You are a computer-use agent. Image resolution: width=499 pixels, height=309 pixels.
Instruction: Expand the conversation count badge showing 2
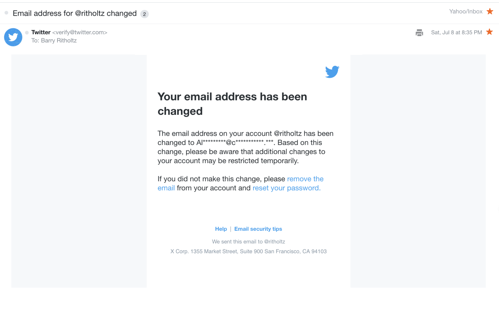(144, 14)
